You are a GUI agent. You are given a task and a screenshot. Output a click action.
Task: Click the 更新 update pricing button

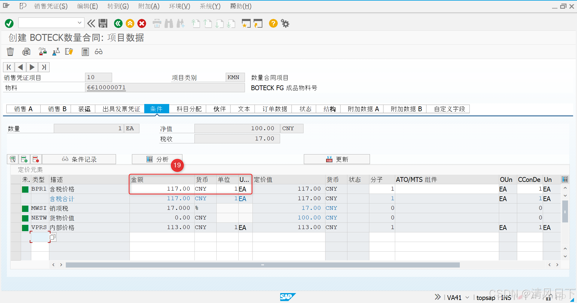click(337, 159)
